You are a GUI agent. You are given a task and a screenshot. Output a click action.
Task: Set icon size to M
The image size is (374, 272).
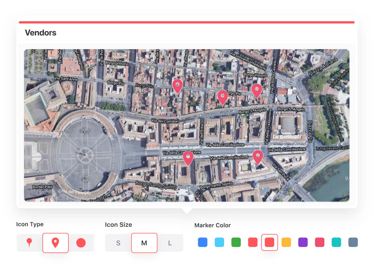(x=144, y=243)
